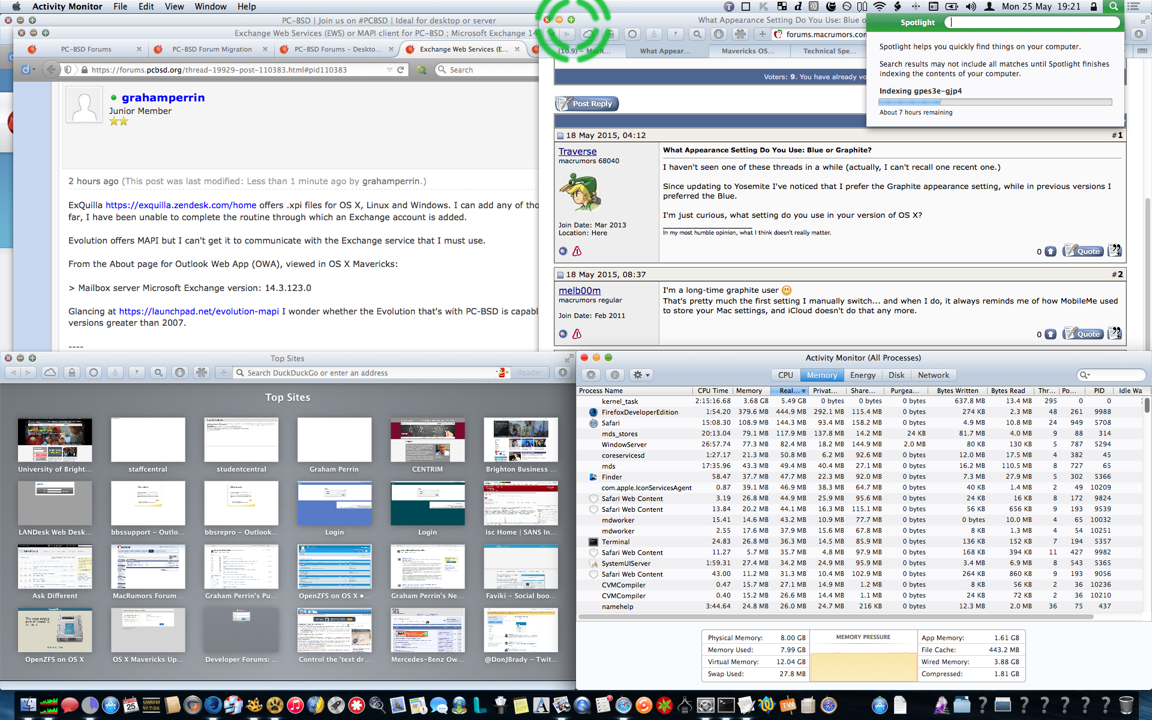Click the Post Reply button
The height and width of the screenshot is (720, 1152).
[x=587, y=104]
